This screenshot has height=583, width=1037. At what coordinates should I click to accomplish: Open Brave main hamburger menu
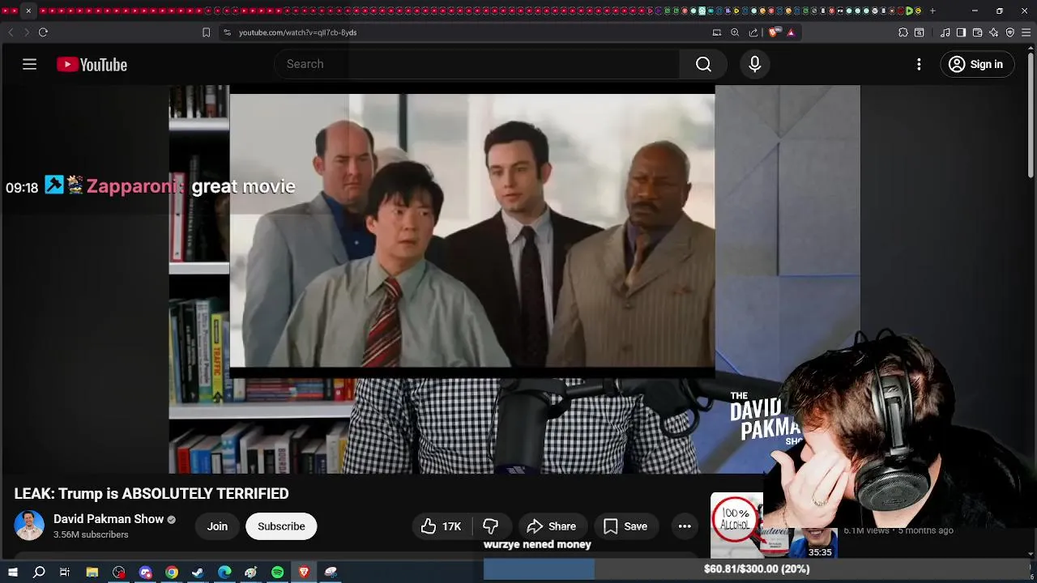click(1026, 32)
